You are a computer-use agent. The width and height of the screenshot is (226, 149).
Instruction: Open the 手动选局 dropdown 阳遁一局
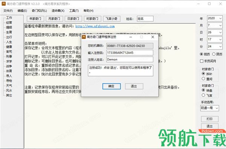point(210,108)
